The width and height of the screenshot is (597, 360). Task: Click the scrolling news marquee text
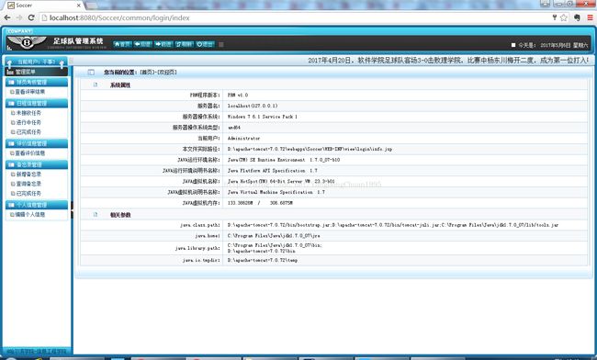tap(448, 60)
